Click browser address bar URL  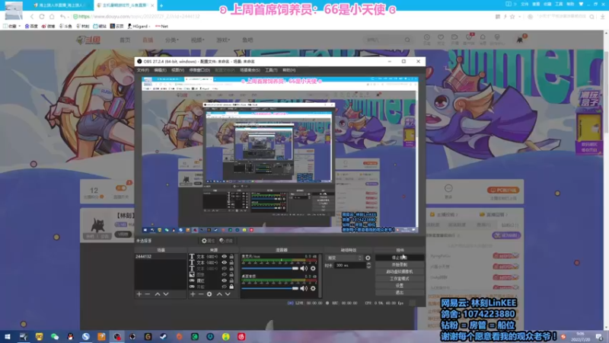click(140, 17)
